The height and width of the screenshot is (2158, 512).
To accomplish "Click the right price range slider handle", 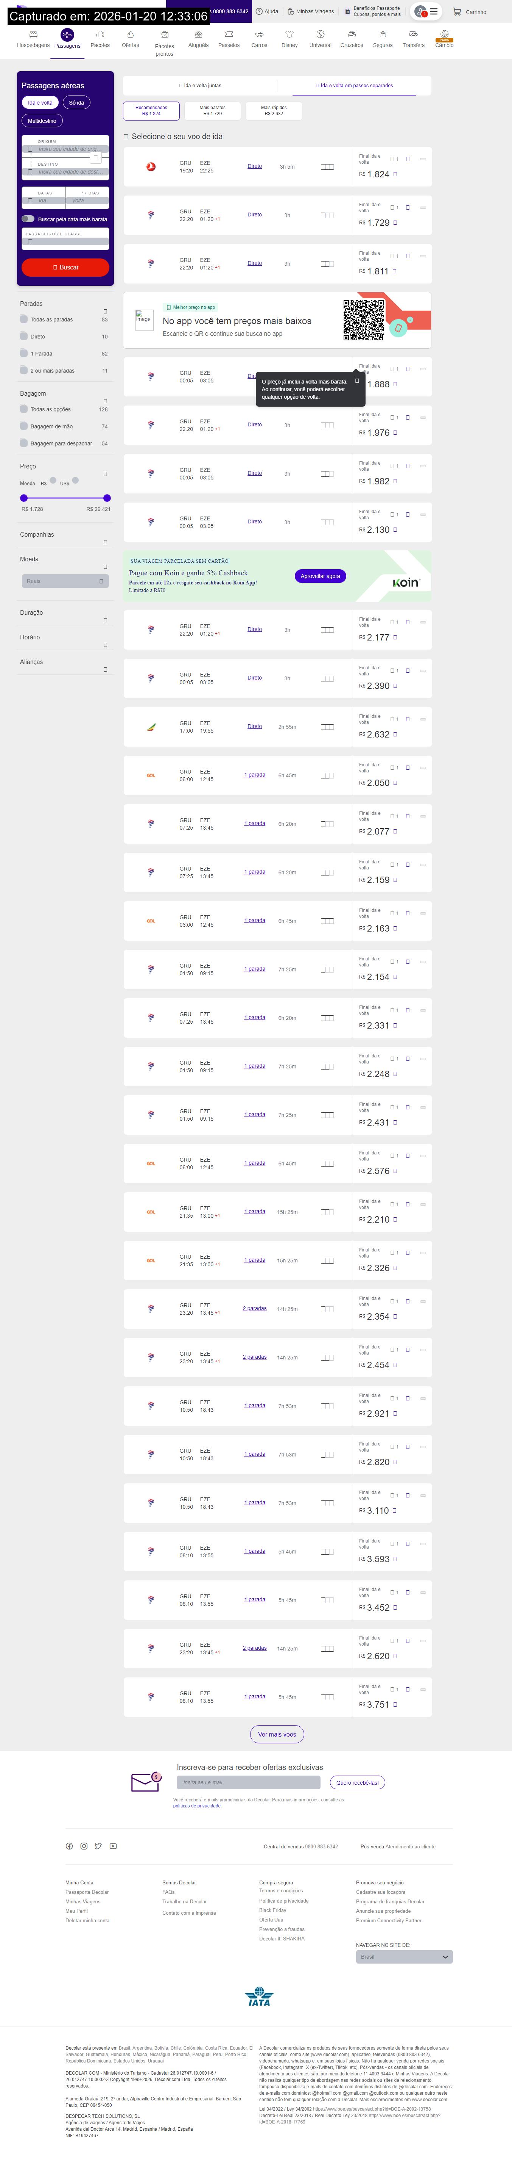I will pos(107,498).
